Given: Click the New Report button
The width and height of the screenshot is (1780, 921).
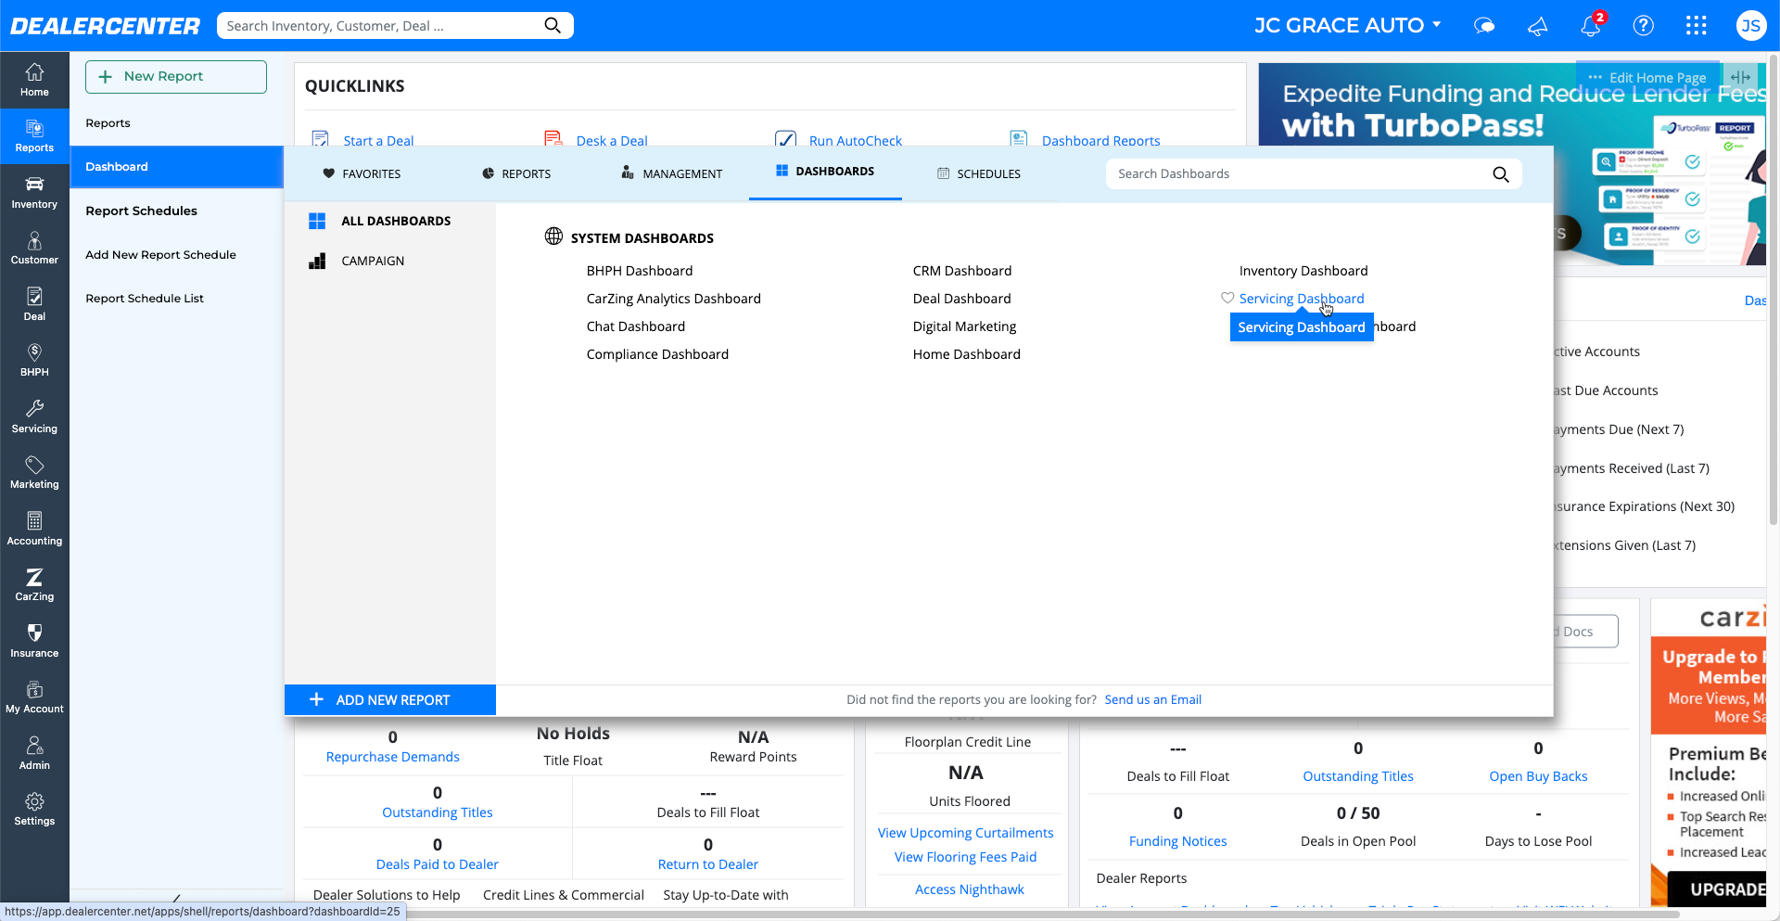Looking at the screenshot, I should coord(176,76).
